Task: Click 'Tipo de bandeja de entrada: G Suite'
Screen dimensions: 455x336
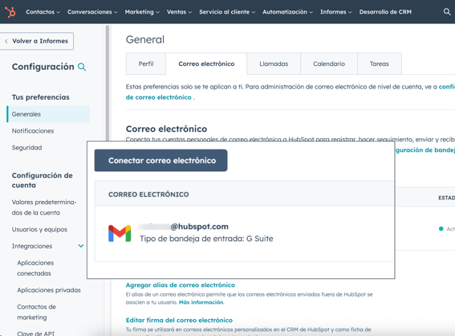Action: 206,239
